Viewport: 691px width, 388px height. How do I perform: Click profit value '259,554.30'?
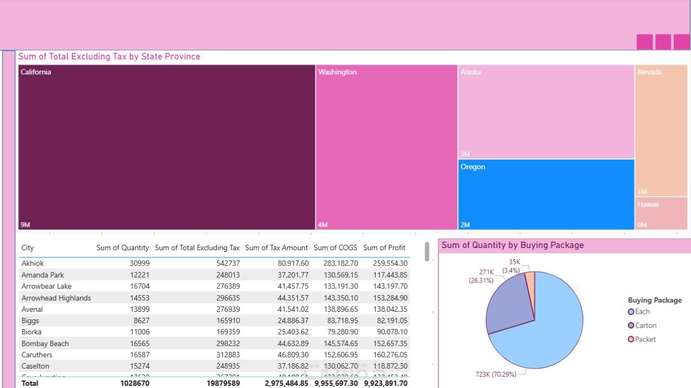pos(390,263)
